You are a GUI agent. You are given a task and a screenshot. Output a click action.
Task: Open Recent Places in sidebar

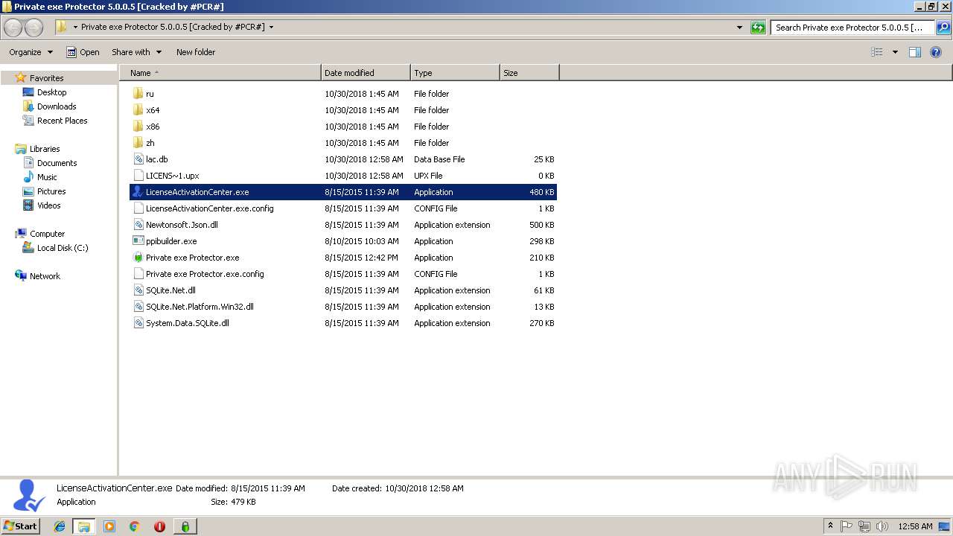(62, 121)
